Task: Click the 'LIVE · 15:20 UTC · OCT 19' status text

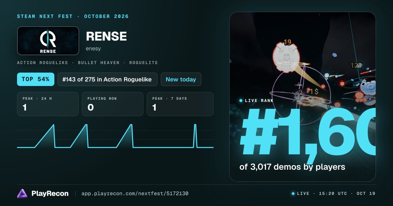Action: pos(336,194)
